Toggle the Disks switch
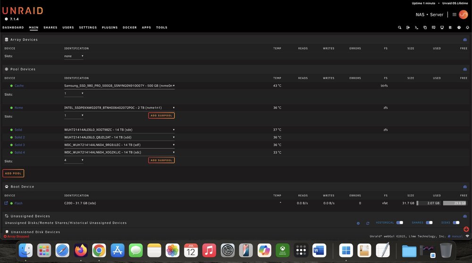The image size is (472, 263). pyautogui.click(x=456, y=223)
